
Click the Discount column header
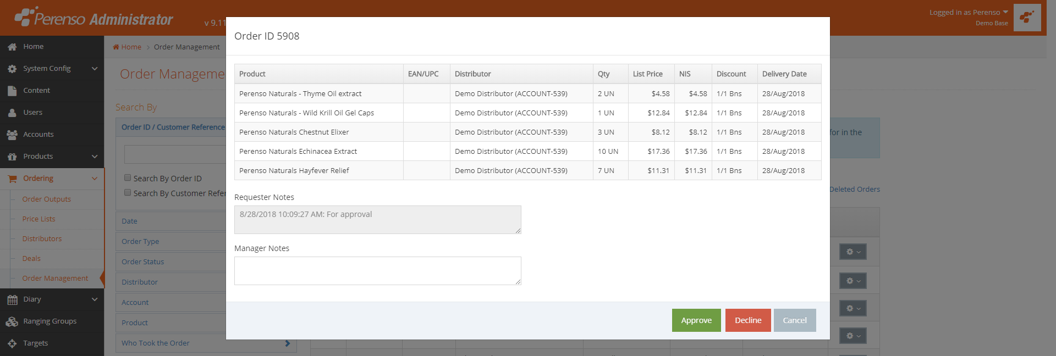(735, 74)
